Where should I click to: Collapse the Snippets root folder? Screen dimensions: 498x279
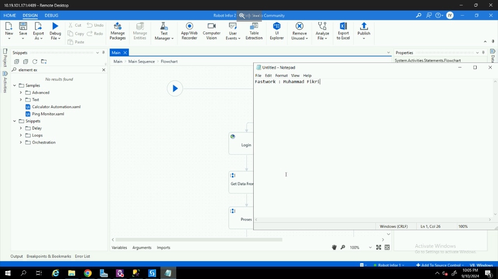pos(15,121)
